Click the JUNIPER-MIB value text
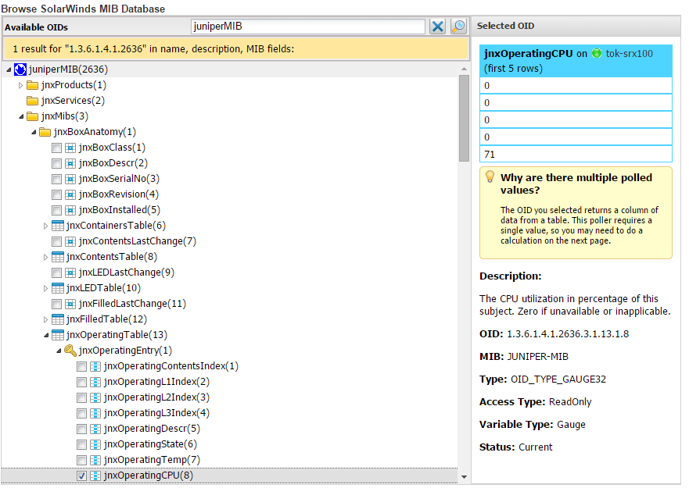 tap(538, 356)
